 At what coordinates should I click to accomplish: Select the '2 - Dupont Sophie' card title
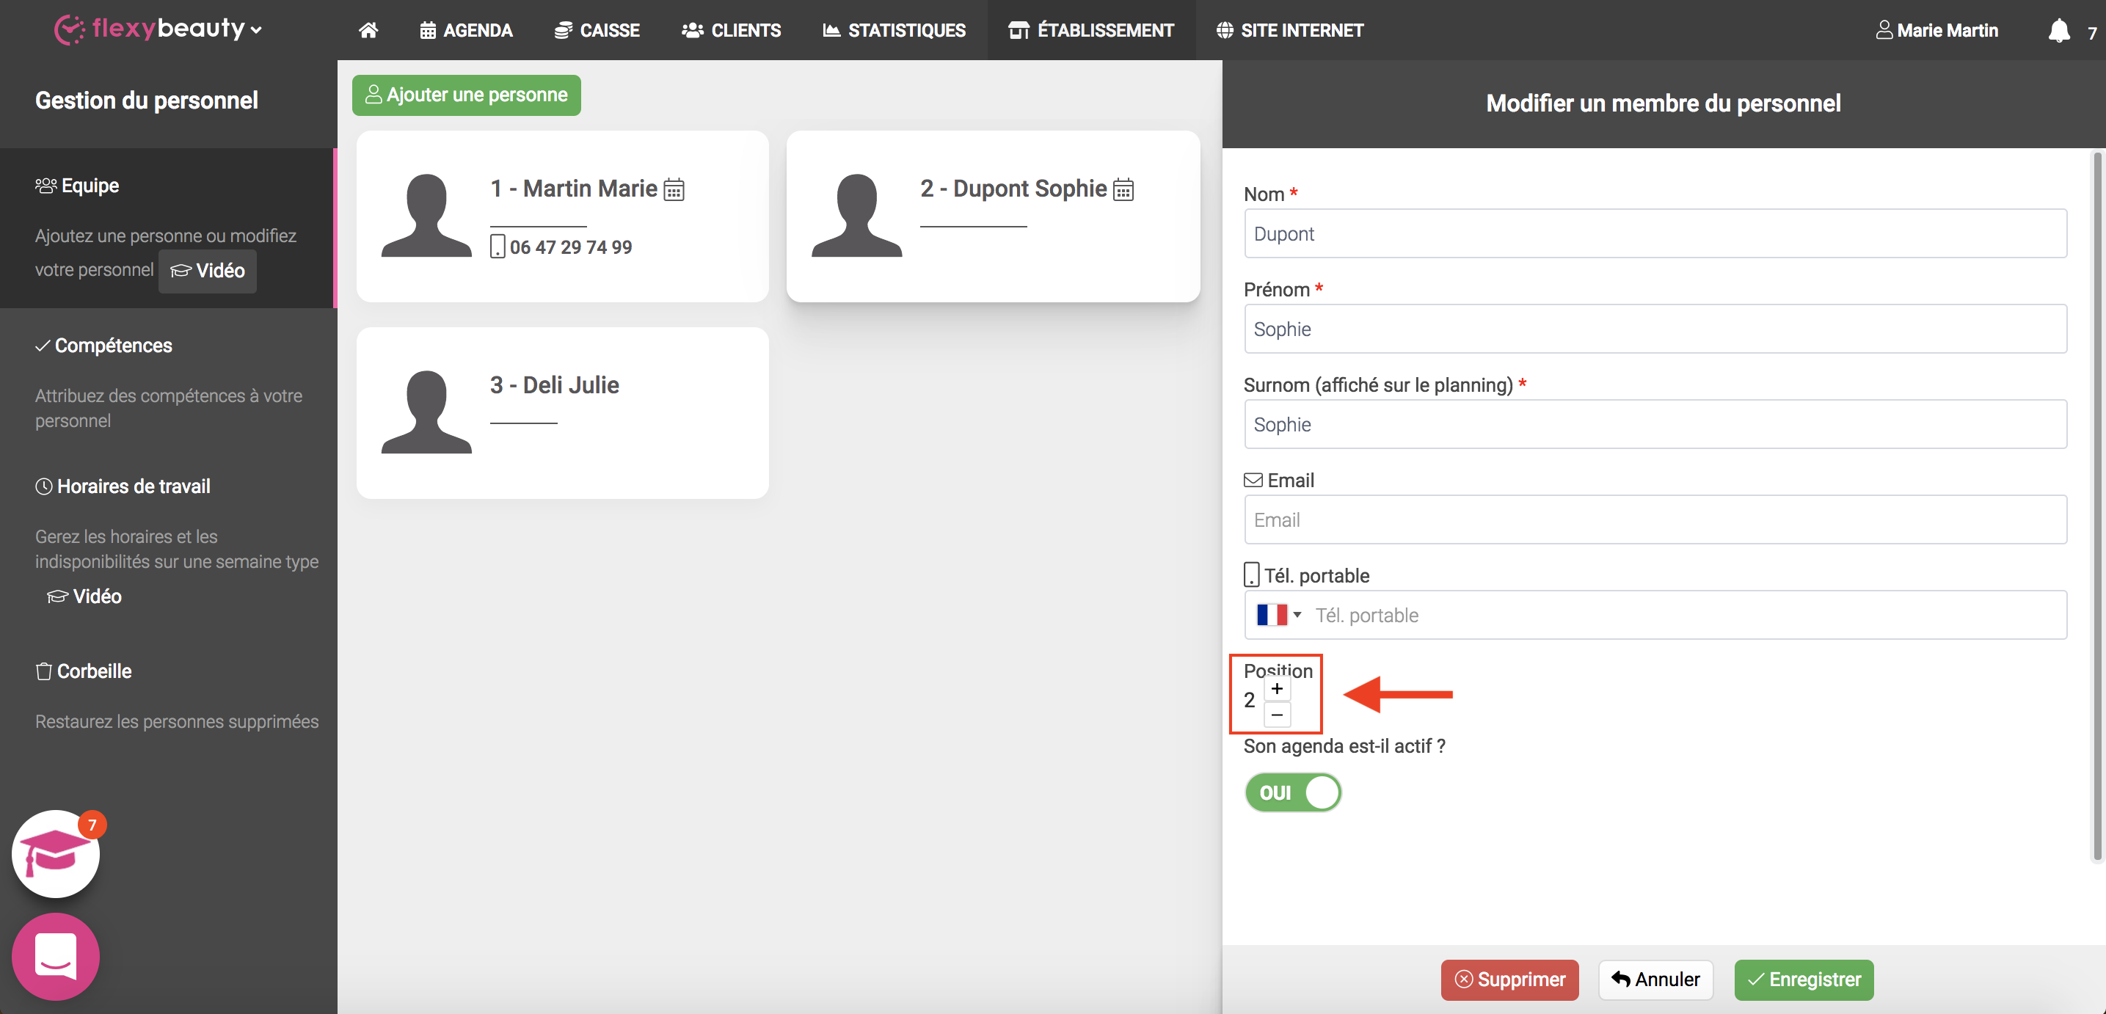[x=1013, y=189]
